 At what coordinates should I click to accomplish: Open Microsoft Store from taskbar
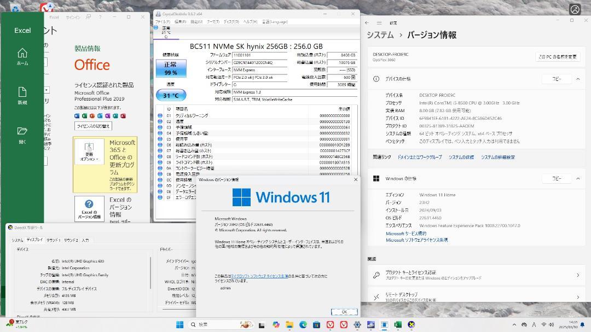[317, 325]
